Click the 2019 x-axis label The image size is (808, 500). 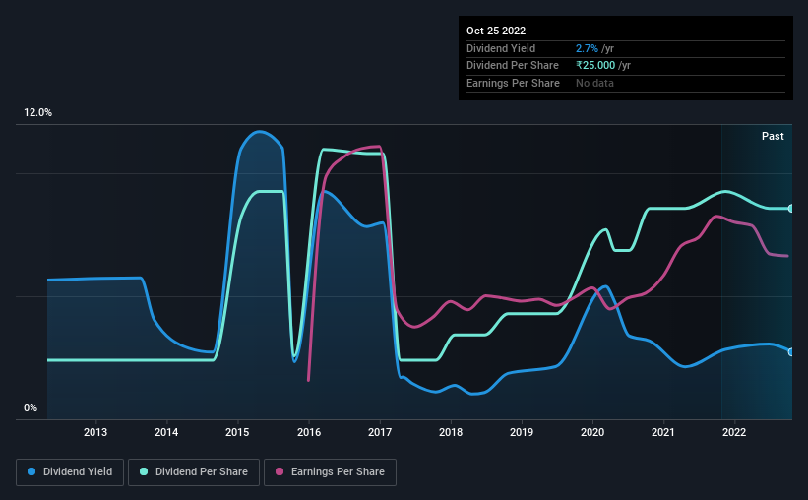tap(522, 432)
